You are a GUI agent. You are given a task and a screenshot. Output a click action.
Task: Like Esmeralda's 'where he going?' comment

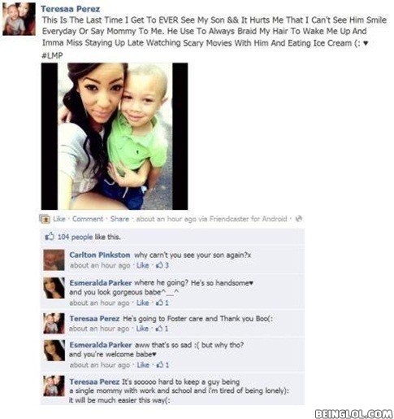click(x=143, y=303)
